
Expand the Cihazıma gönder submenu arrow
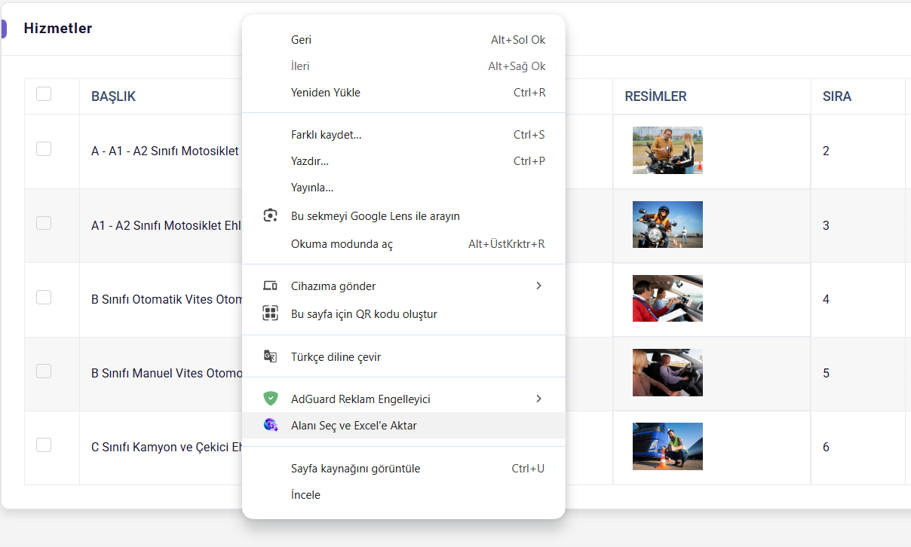[x=538, y=286]
